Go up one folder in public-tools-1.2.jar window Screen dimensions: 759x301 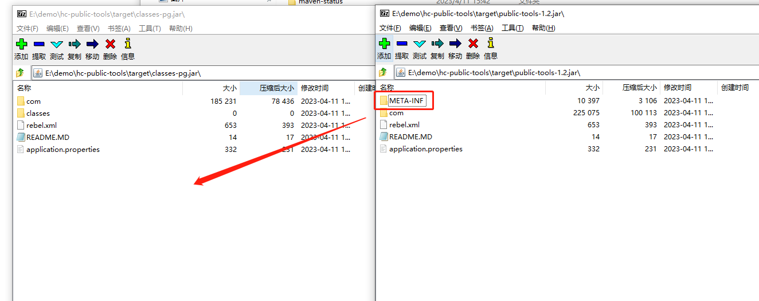pos(383,72)
